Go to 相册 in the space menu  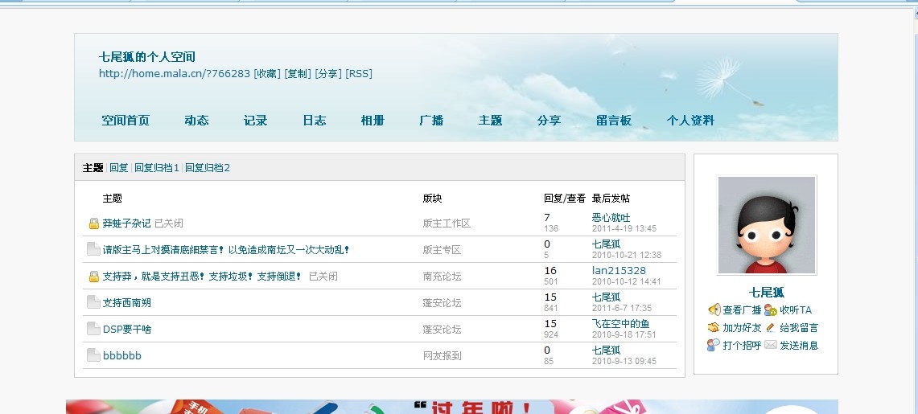(x=373, y=121)
